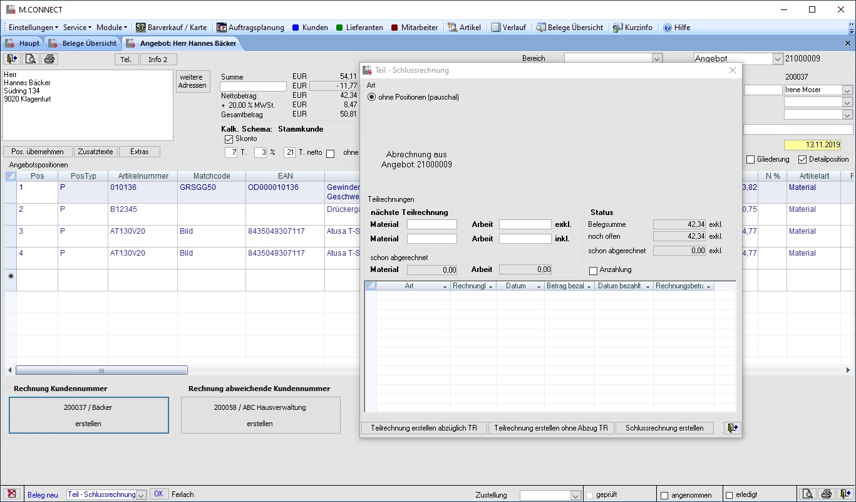The image size is (856, 502).
Task: Expand the Zustellung dropdown
Action: click(575, 495)
